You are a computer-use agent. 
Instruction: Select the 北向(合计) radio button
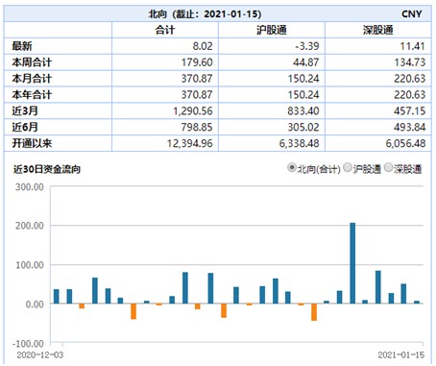point(291,167)
